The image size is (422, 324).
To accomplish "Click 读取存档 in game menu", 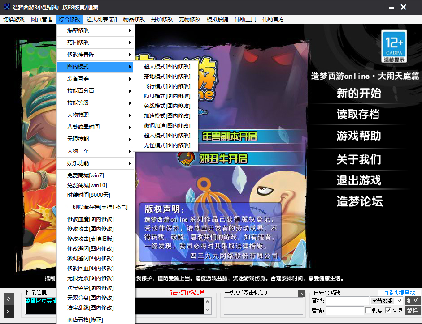I will coord(358,115).
